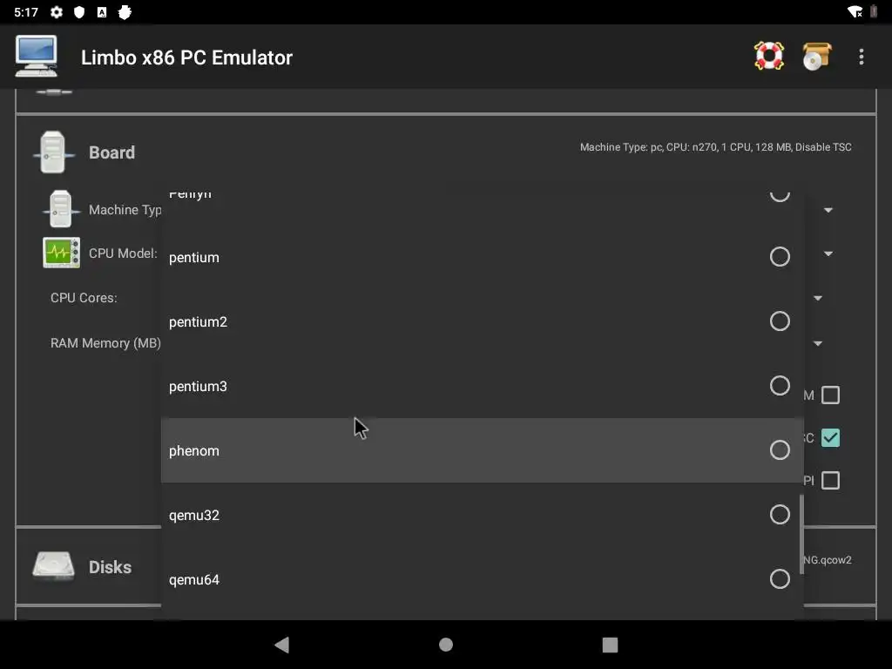Tap the Wi-Fi status icon

[x=855, y=12]
